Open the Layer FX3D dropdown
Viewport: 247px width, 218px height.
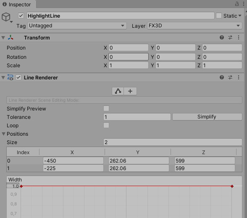pos(194,26)
